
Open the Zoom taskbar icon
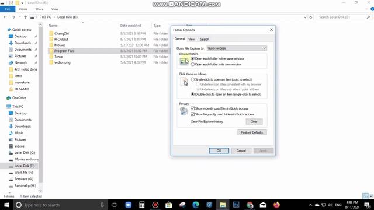pos(129,205)
